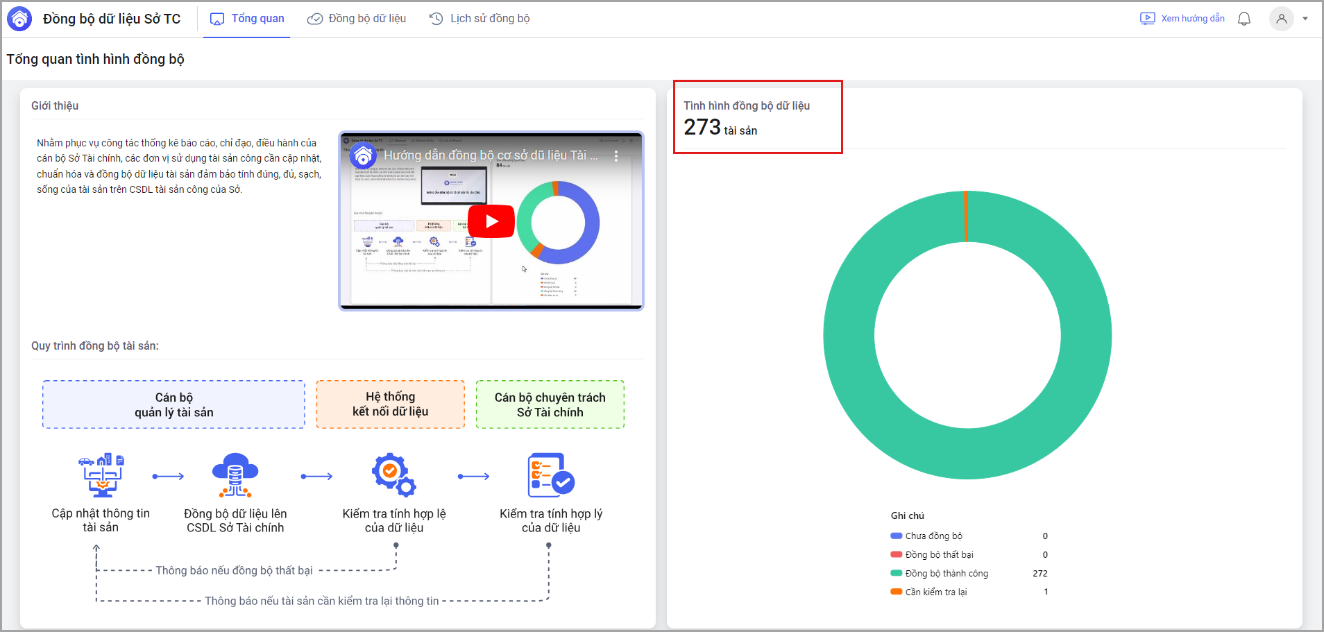1324x632 pixels.
Task: Toggle Chưa đồng bộ legend item
Action: 933,536
